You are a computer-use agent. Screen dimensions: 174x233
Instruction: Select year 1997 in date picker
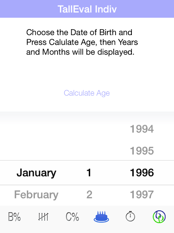pos(142,195)
